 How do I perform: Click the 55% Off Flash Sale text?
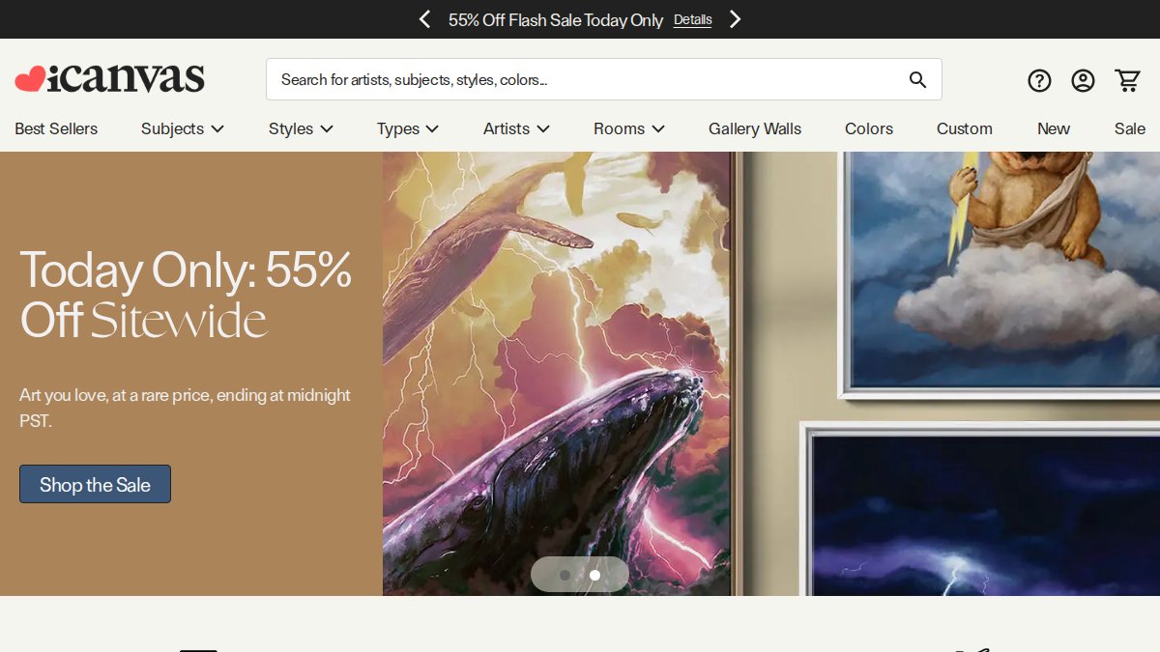pyautogui.click(x=556, y=19)
